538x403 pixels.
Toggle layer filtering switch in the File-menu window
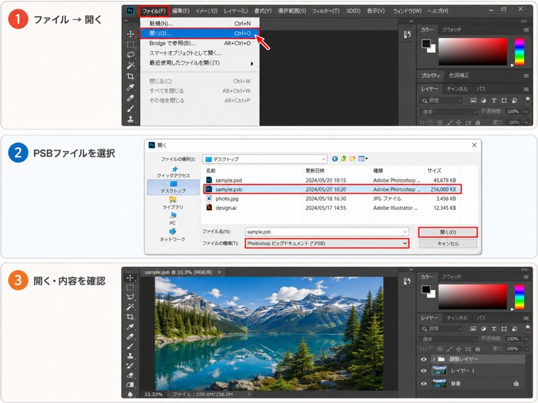tap(527, 100)
